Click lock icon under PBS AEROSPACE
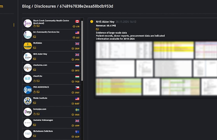217x140 pixels. (35, 92)
